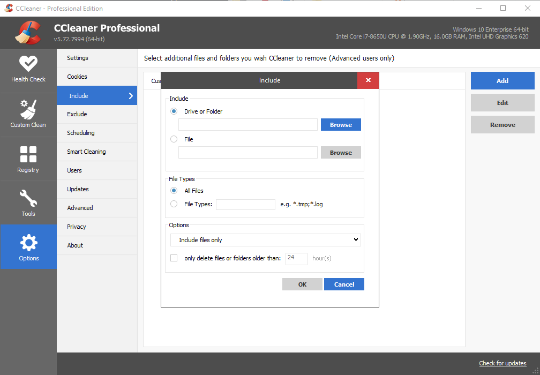The image size is (540, 375).
Task: Cancel the Include dialog
Action: (344, 284)
